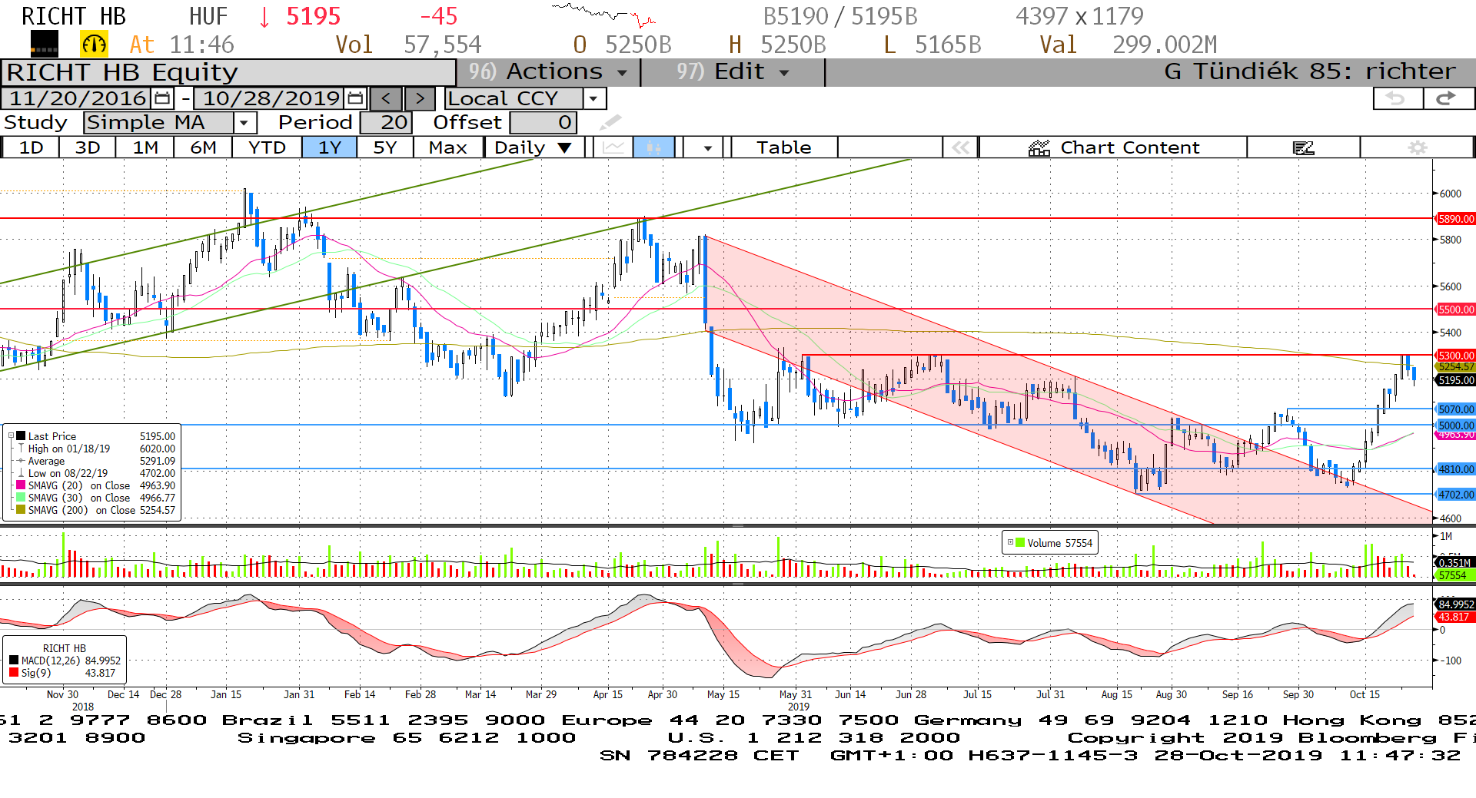This screenshot has width=1476, height=798.
Task: Click the Last Price black legend swatch
Action: (21, 436)
